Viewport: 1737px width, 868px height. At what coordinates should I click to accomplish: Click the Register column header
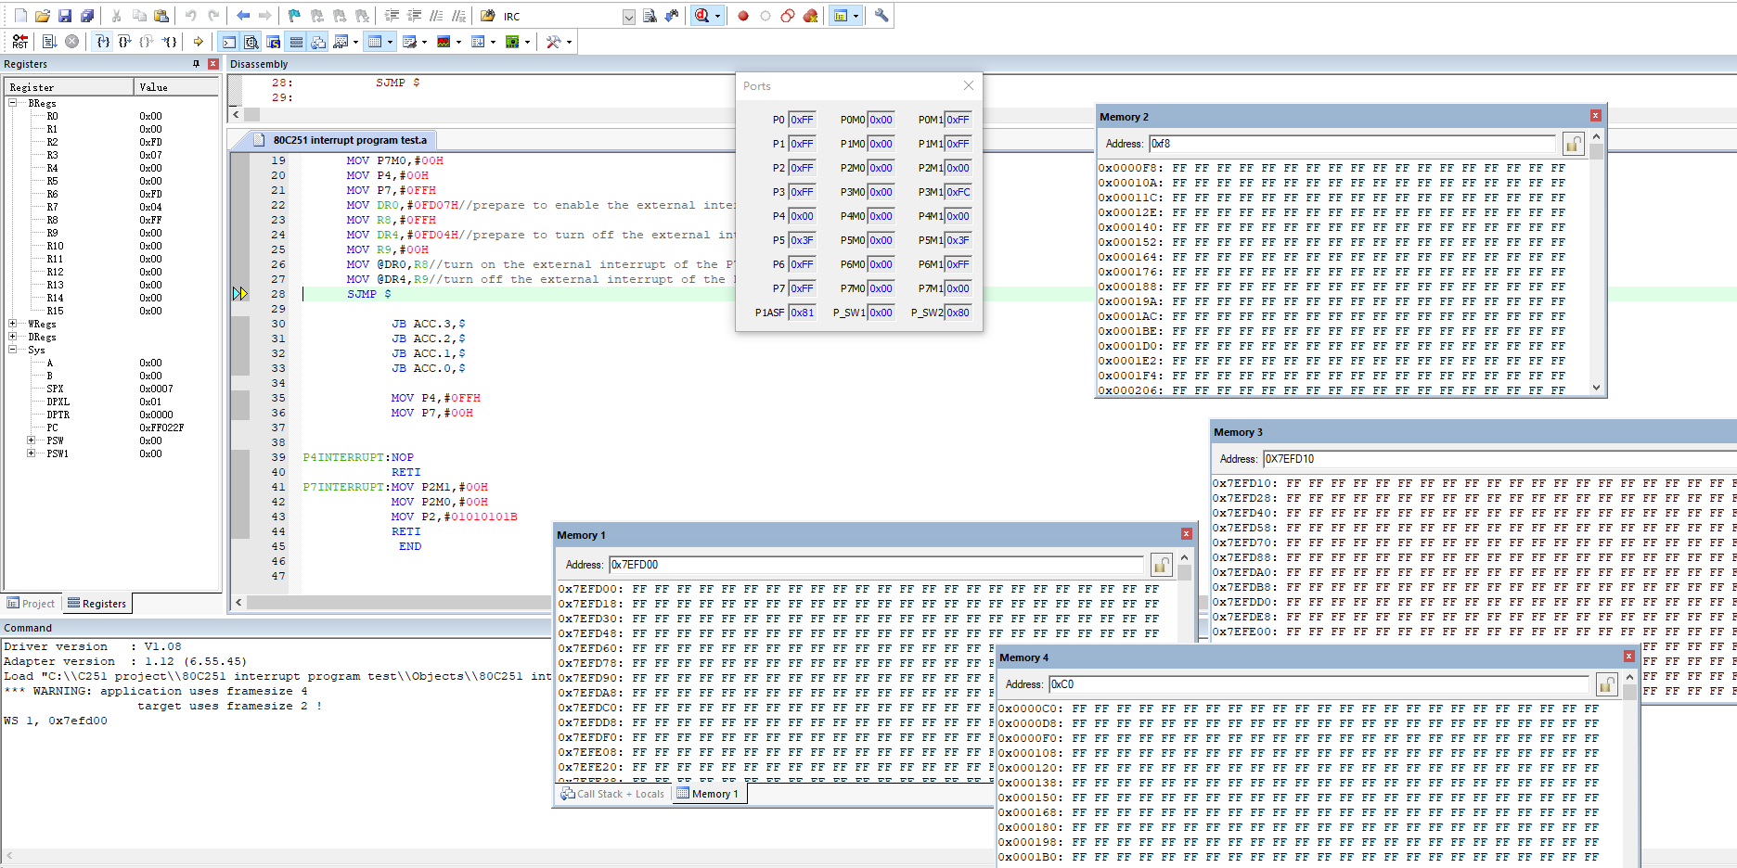pyautogui.click(x=71, y=87)
